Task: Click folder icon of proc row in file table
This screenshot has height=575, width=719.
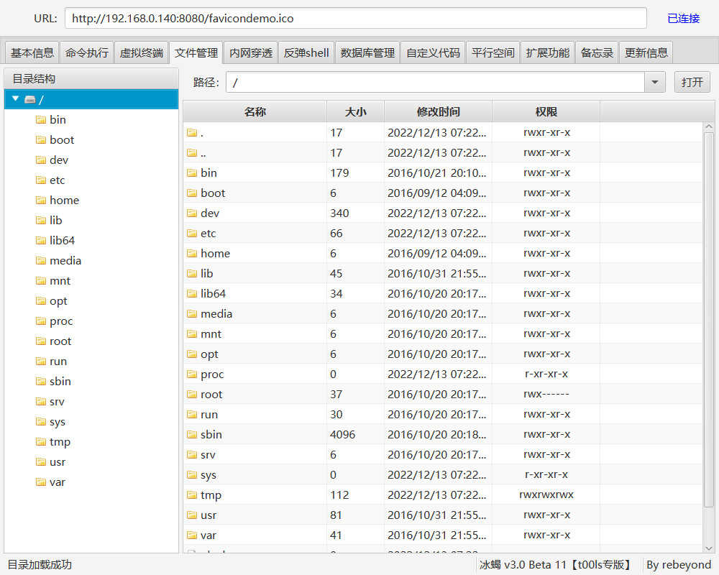Action: point(192,374)
